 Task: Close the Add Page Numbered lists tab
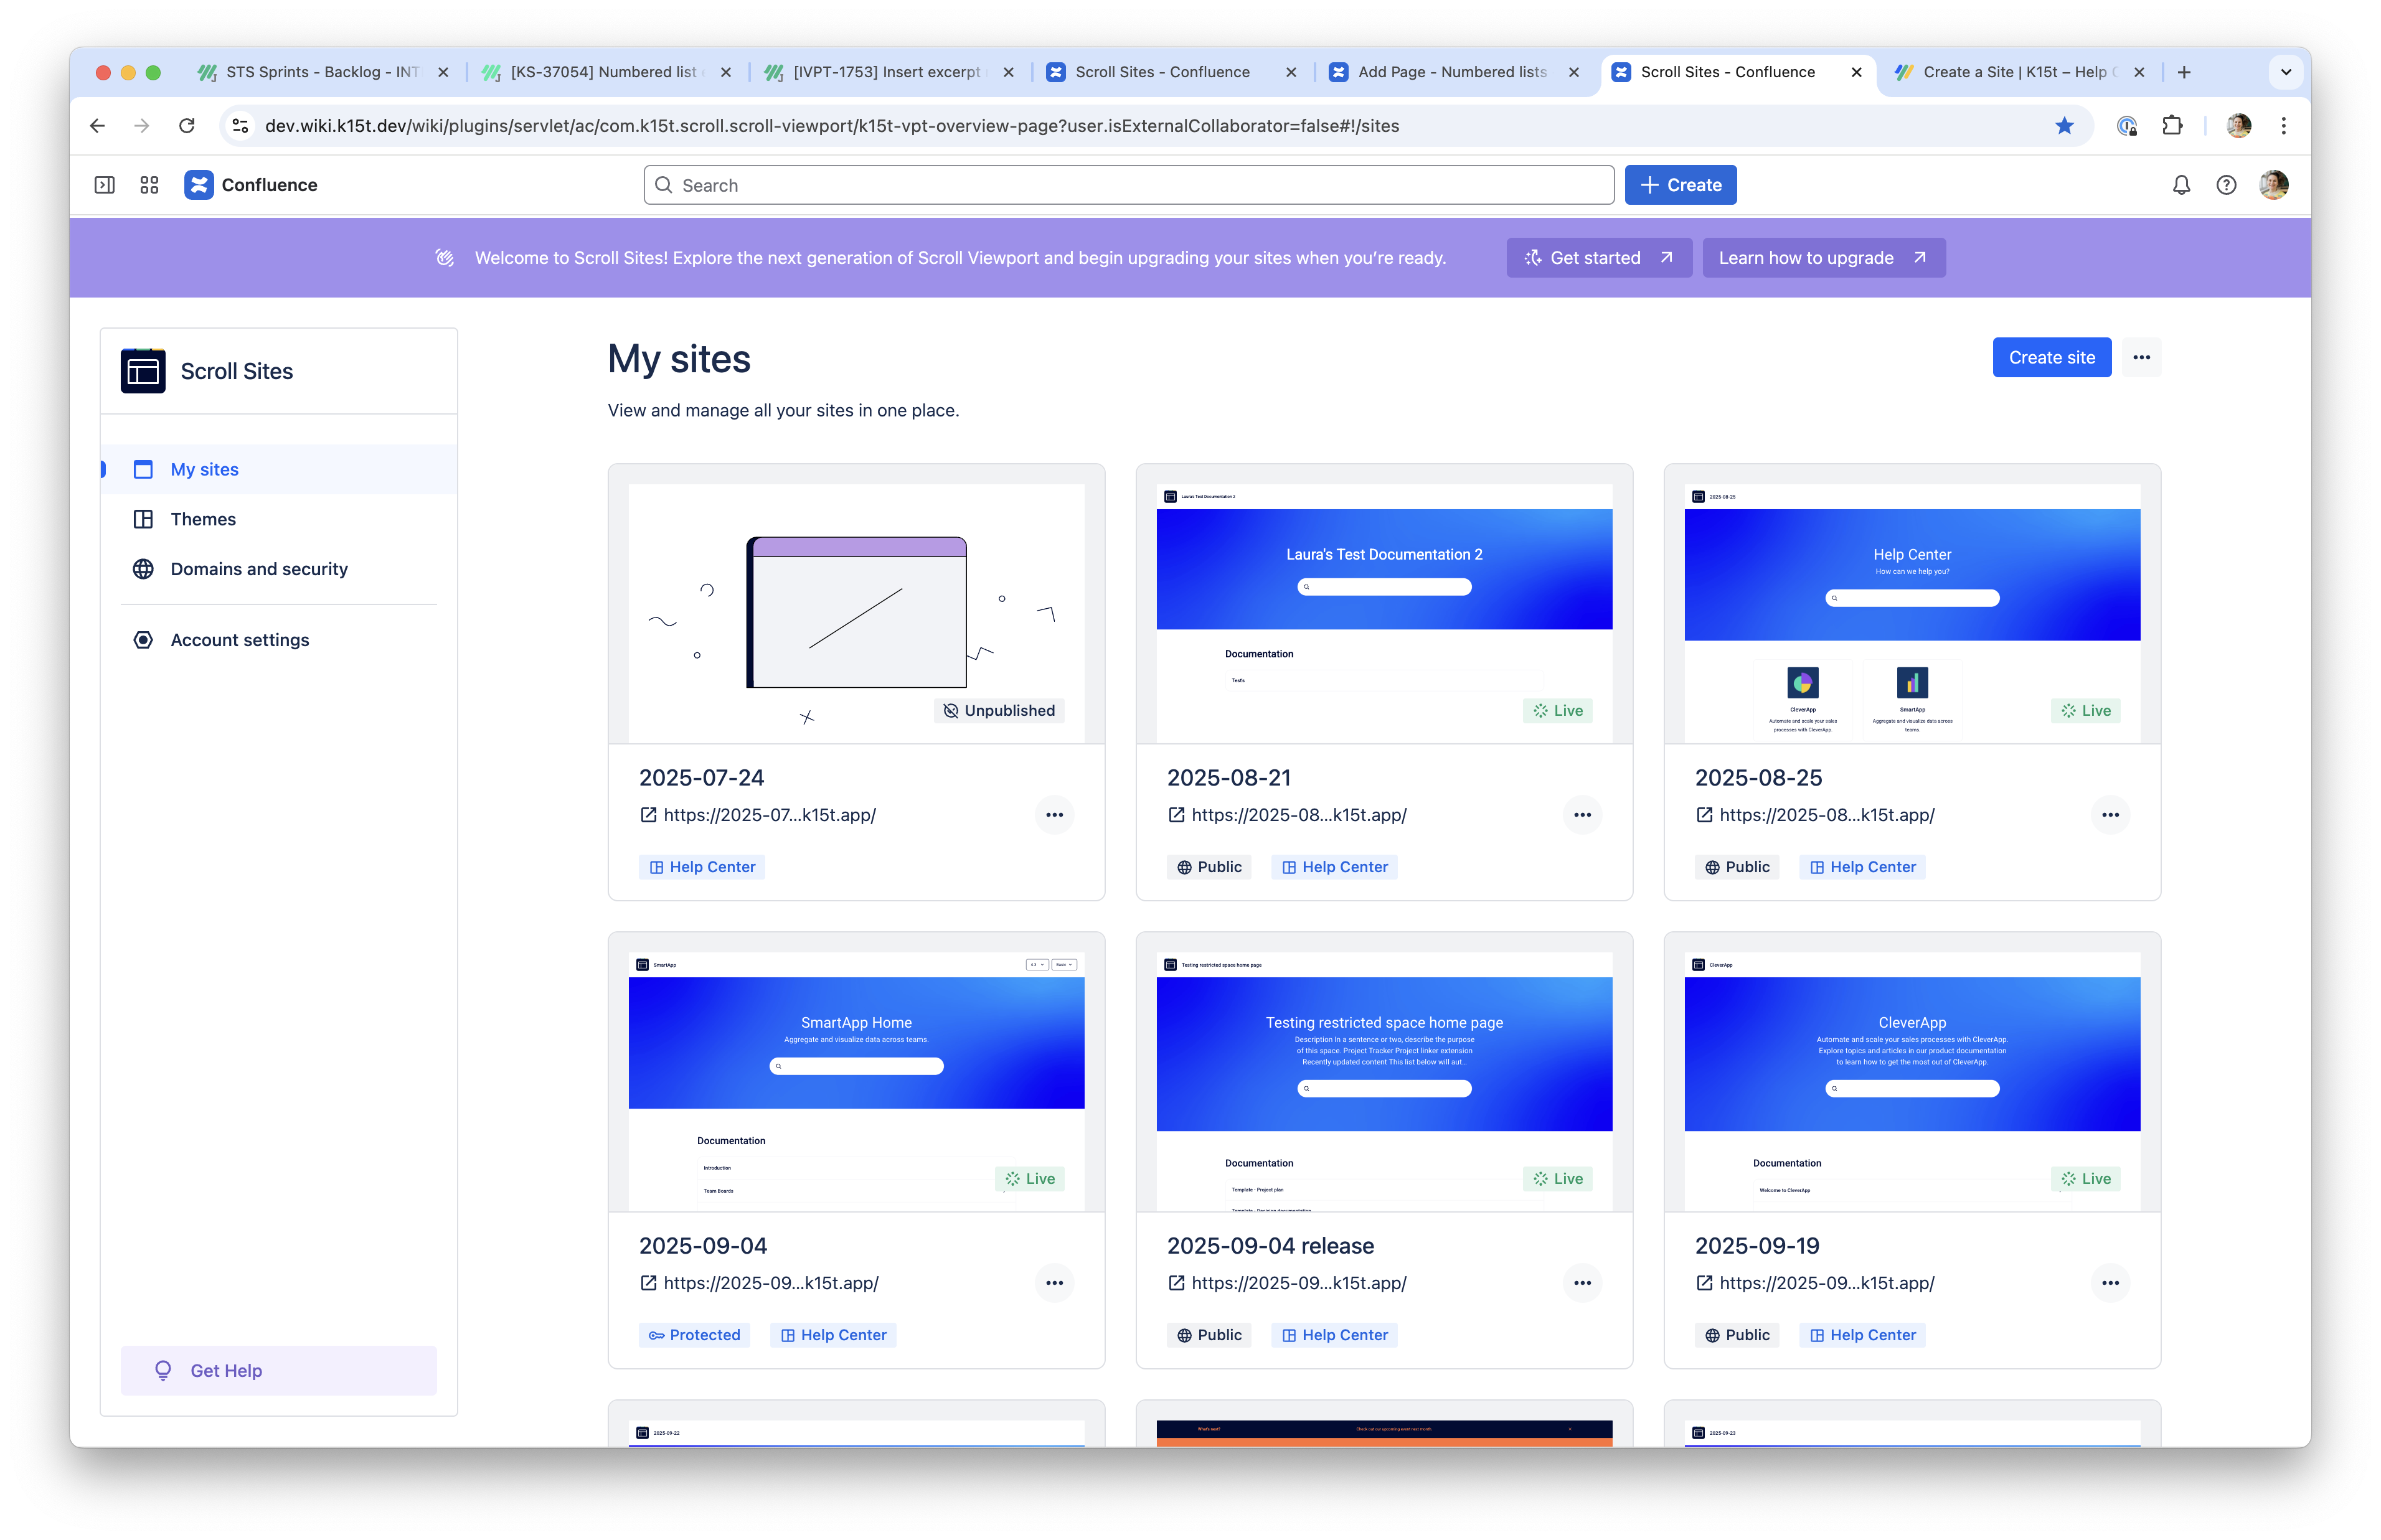click(1574, 72)
